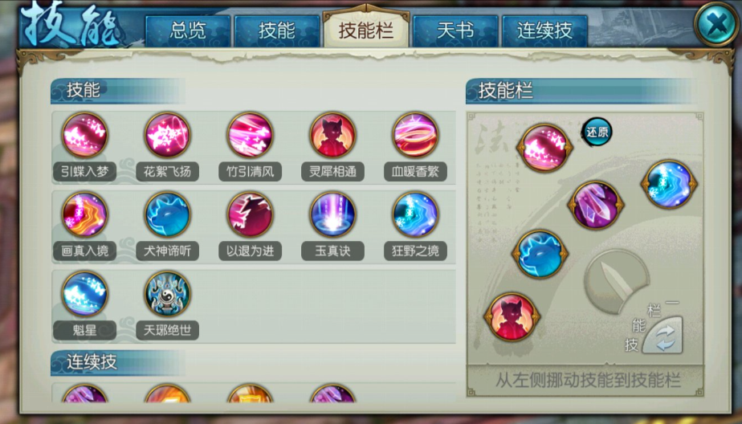Click the purple crystal slot in skill bar
The image size is (742, 424).
click(596, 205)
